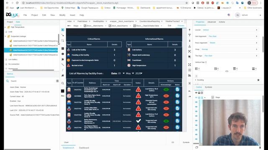Toggle edit pencil icon in Outline toolbar
Image resolution: width=268 pixels, height=150 pixels.
[x=202, y=92]
